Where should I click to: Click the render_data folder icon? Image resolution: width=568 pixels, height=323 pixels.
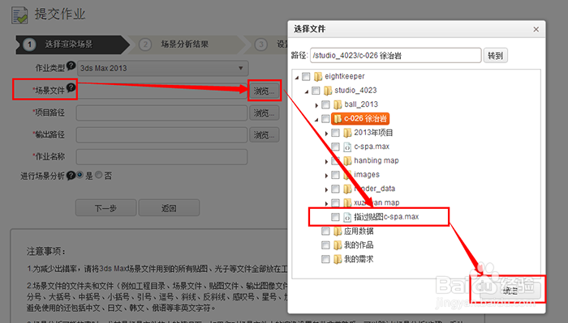pyautogui.click(x=347, y=189)
